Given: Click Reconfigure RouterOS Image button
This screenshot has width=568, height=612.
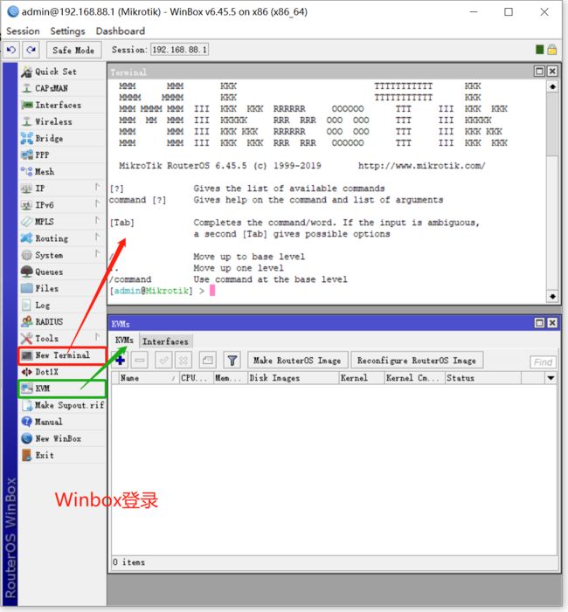Looking at the screenshot, I should tap(417, 361).
